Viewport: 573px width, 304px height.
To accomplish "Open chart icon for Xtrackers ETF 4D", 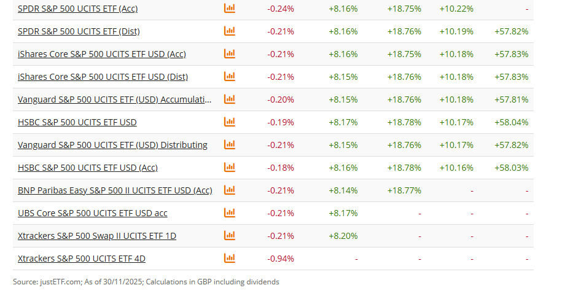I will (230, 258).
